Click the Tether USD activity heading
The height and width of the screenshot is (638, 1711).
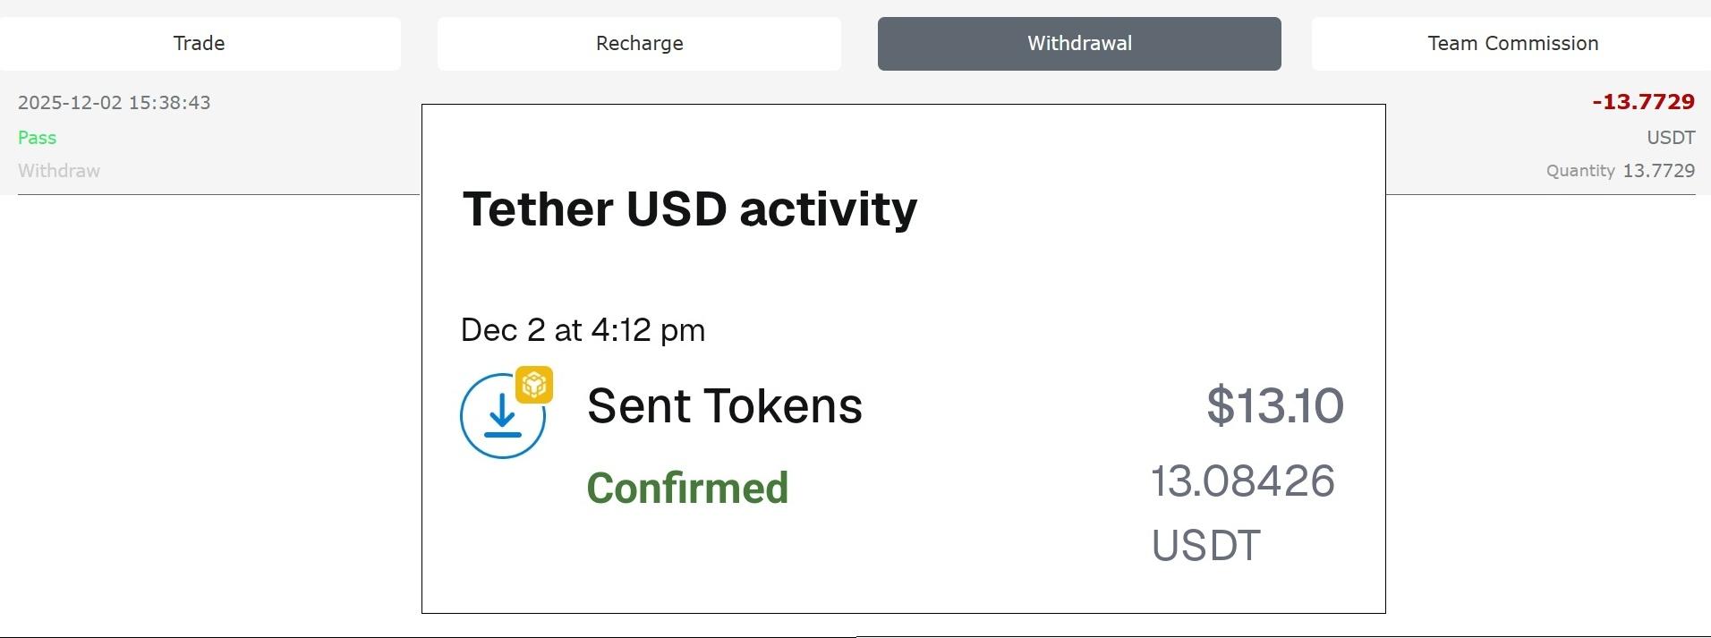click(x=689, y=209)
